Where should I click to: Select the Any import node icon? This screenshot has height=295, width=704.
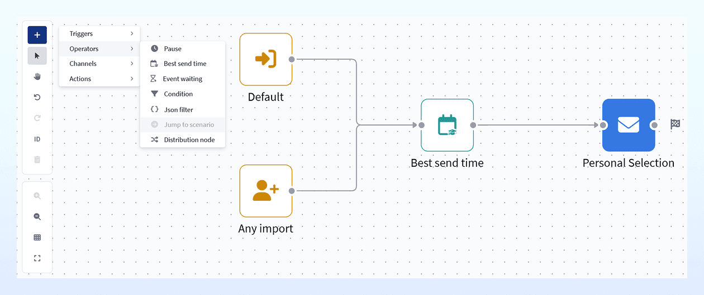[x=266, y=191]
